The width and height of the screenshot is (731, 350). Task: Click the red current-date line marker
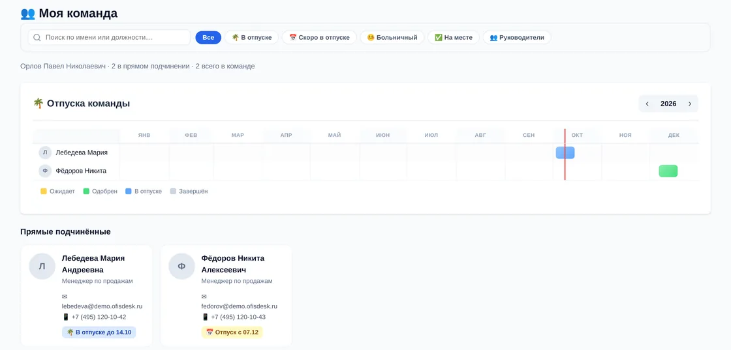[565, 154]
